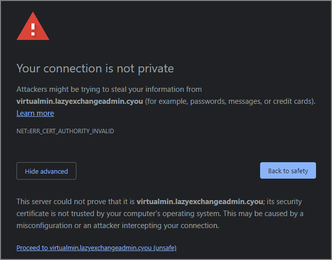The height and width of the screenshot is (260, 332).
Task: Click the "Your connection is not private" heading
Action: [x=95, y=68]
